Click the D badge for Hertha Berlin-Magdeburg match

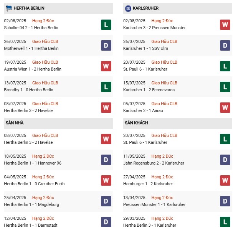pos(106,202)
